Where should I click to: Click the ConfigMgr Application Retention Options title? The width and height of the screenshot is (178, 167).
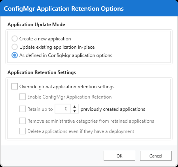tap(64, 9)
